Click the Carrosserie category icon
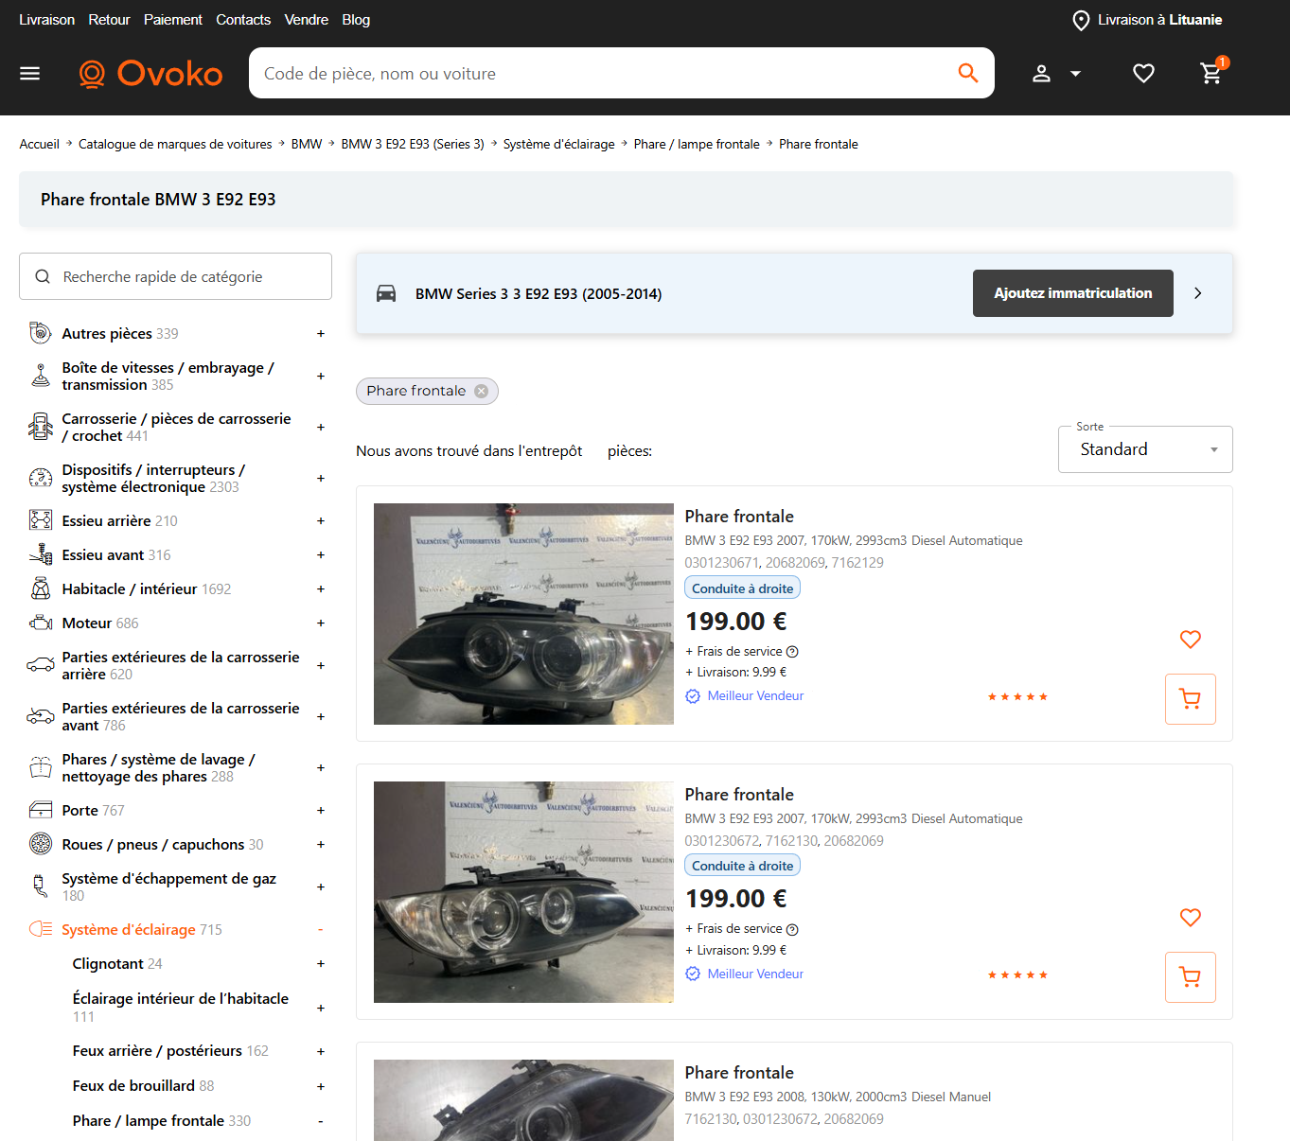This screenshot has width=1290, height=1141. point(41,427)
